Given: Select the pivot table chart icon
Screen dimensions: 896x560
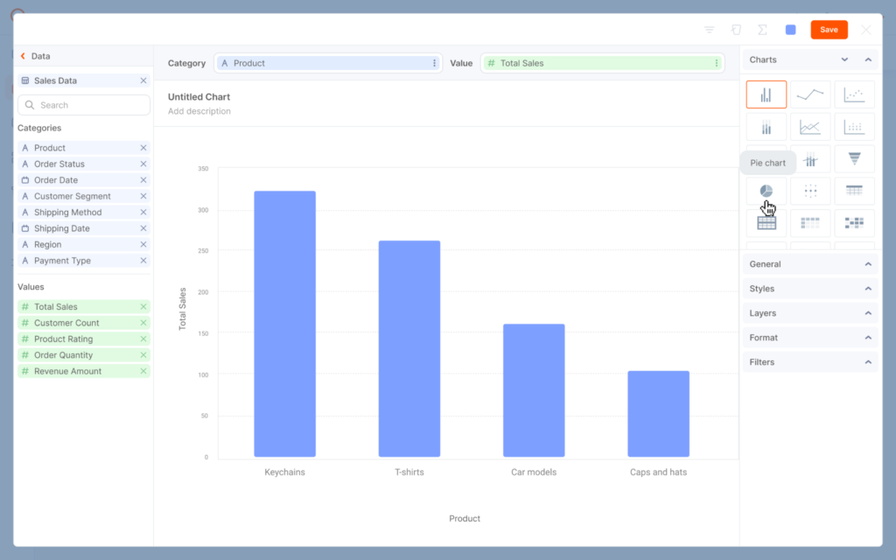Looking at the screenshot, I should click(x=810, y=223).
